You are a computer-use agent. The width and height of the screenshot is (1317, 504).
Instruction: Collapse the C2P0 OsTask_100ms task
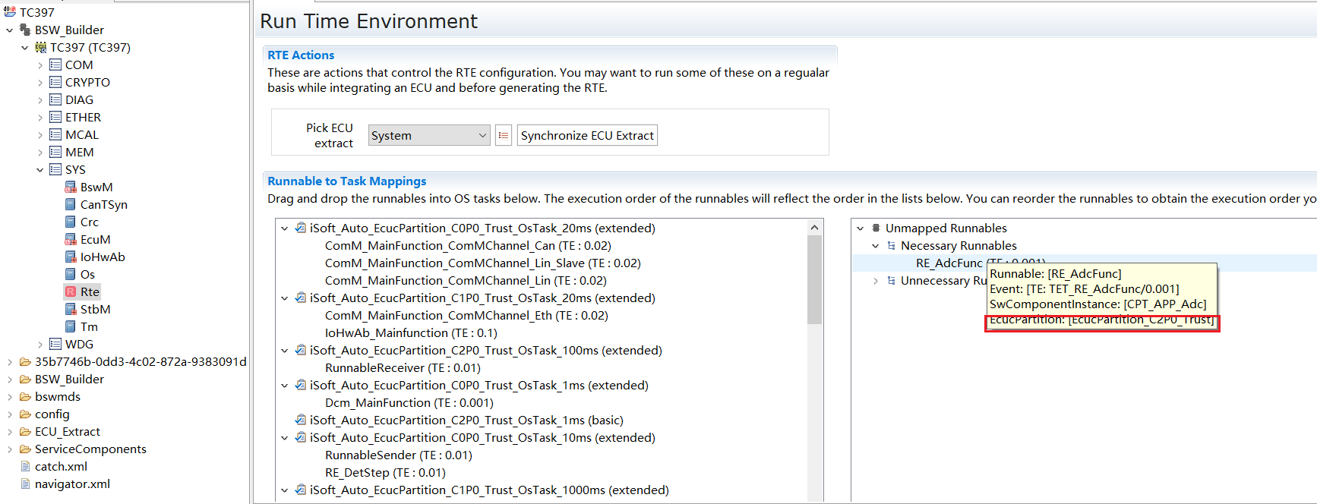click(285, 351)
